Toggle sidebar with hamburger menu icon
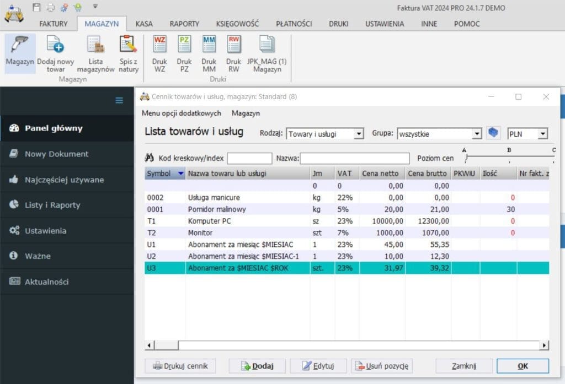Viewport: 565px width, 384px height. tap(119, 100)
